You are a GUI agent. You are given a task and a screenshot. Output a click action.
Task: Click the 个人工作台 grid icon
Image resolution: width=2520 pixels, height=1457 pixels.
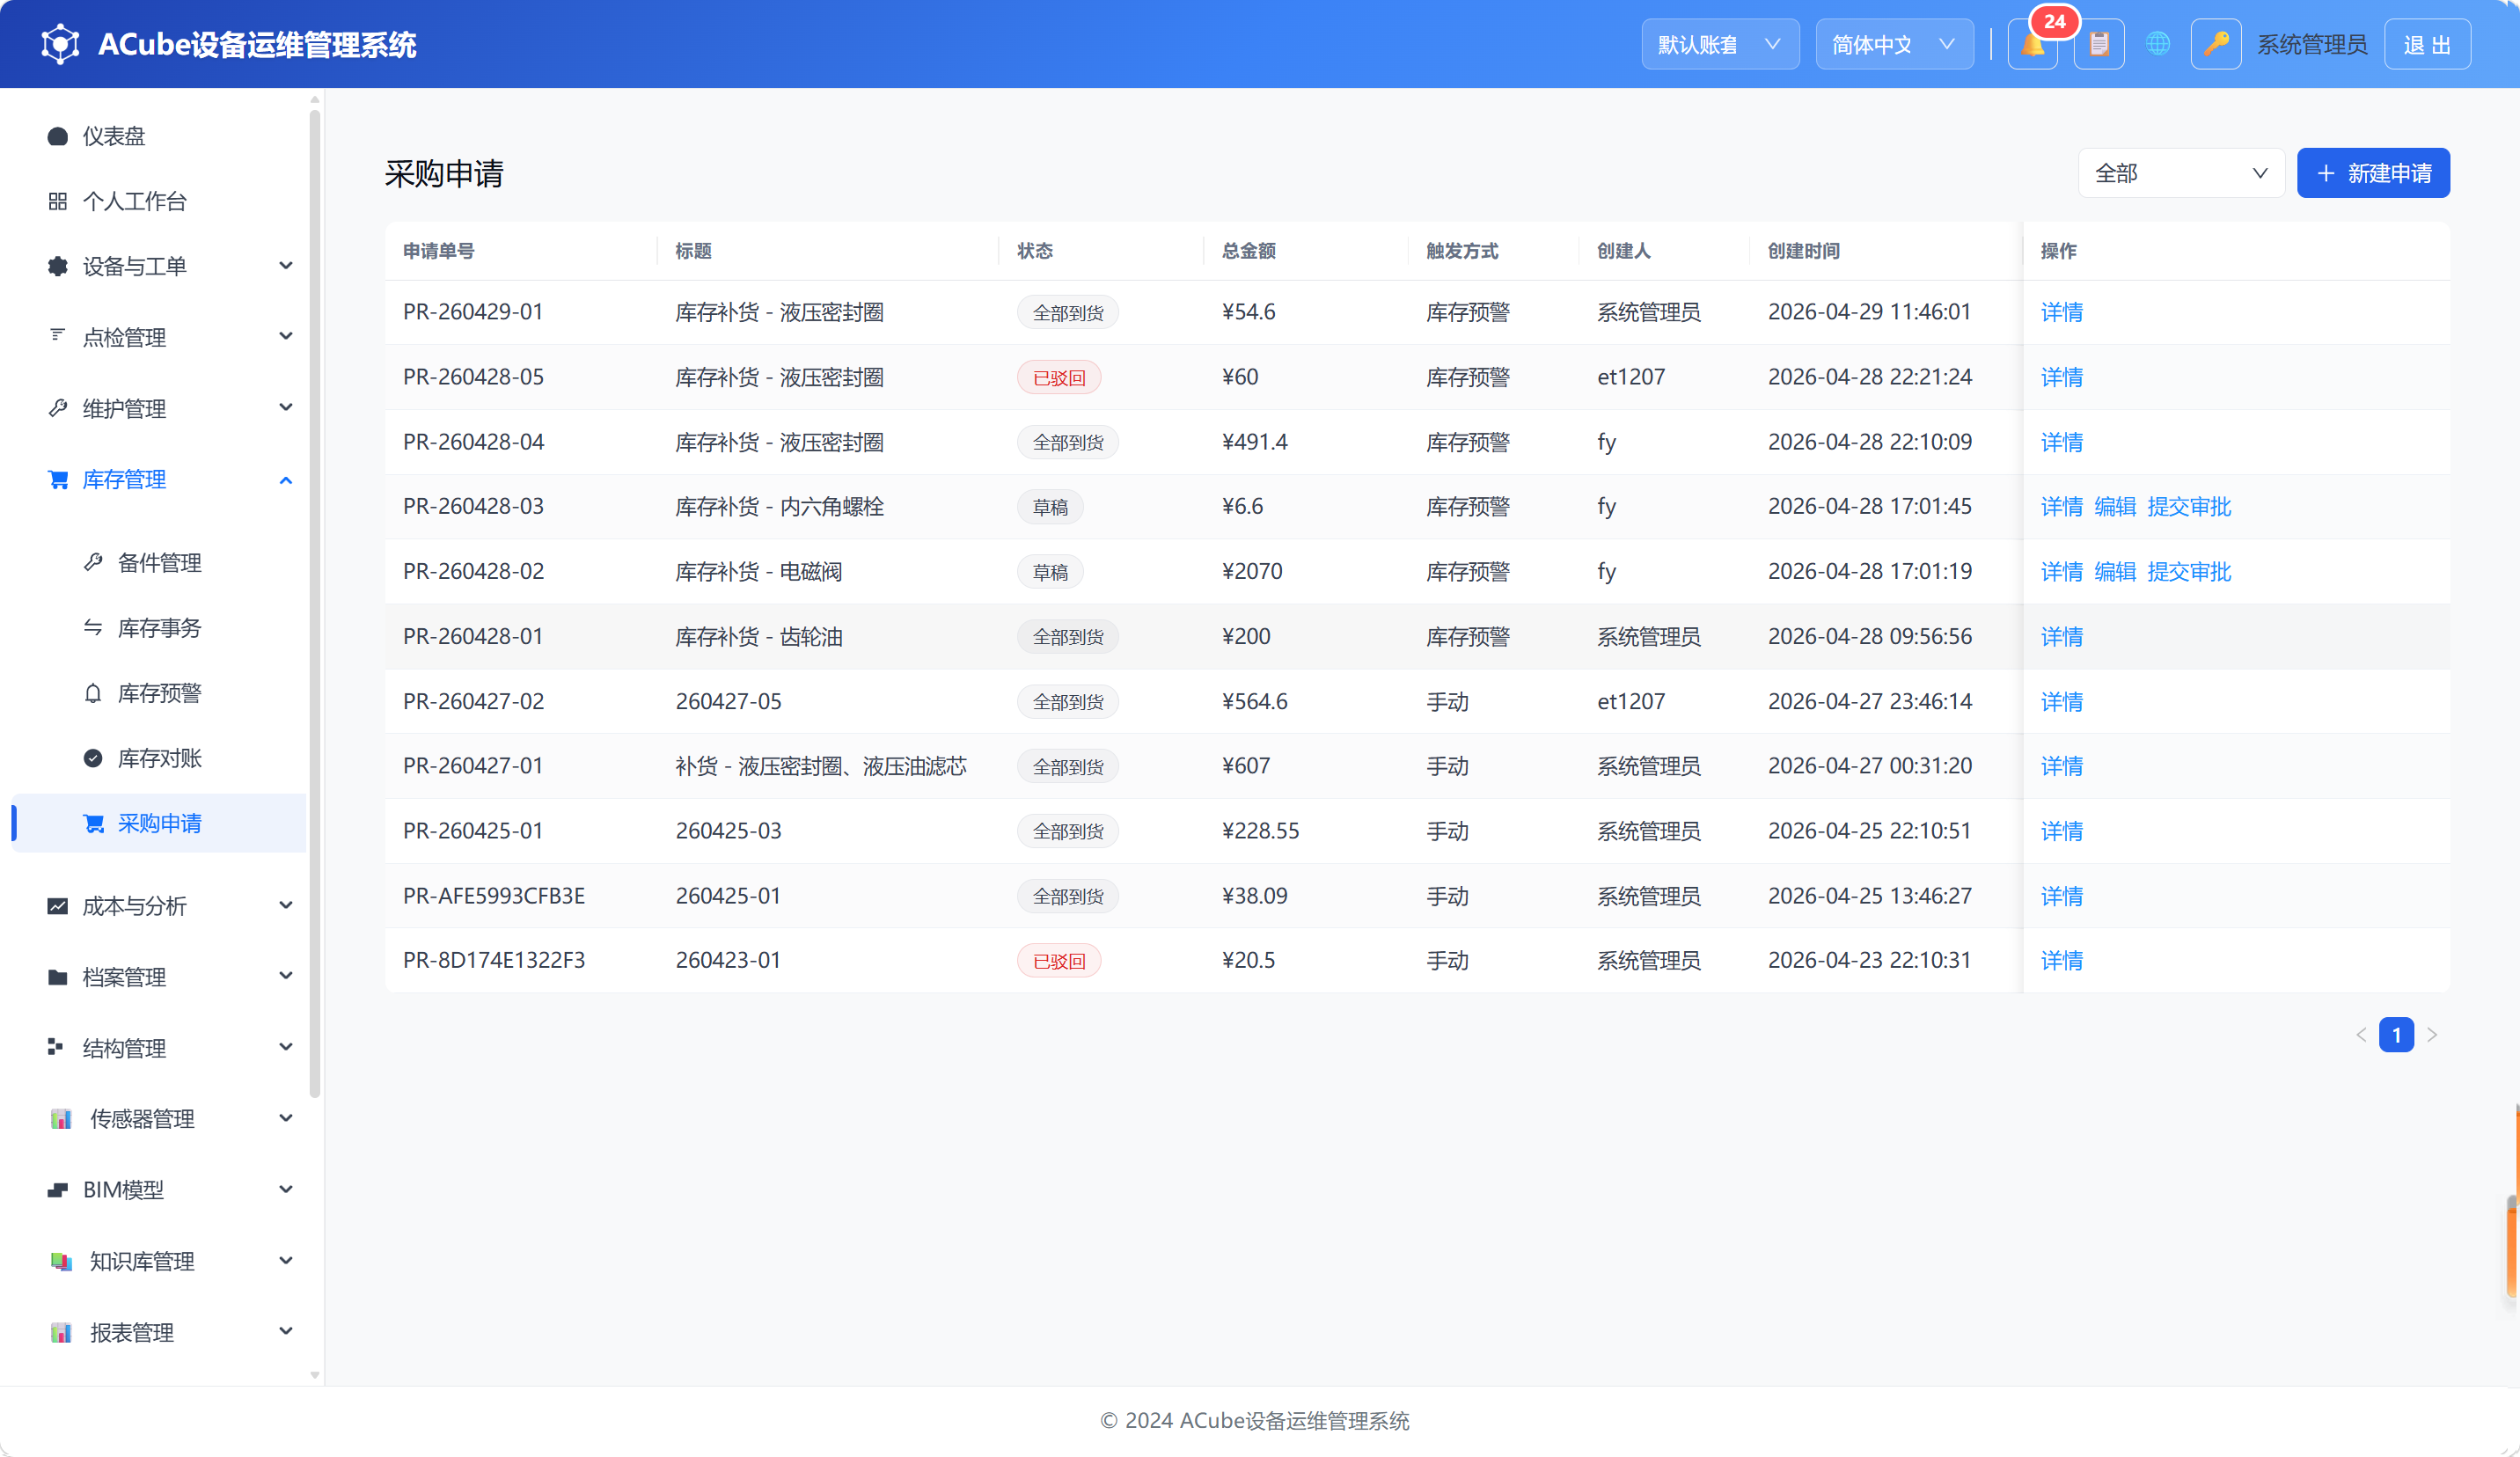click(58, 201)
